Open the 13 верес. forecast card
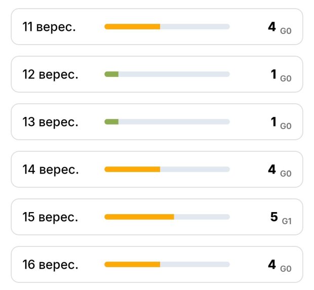Image resolution: width=314 pixels, height=290 pixels. tap(157, 121)
